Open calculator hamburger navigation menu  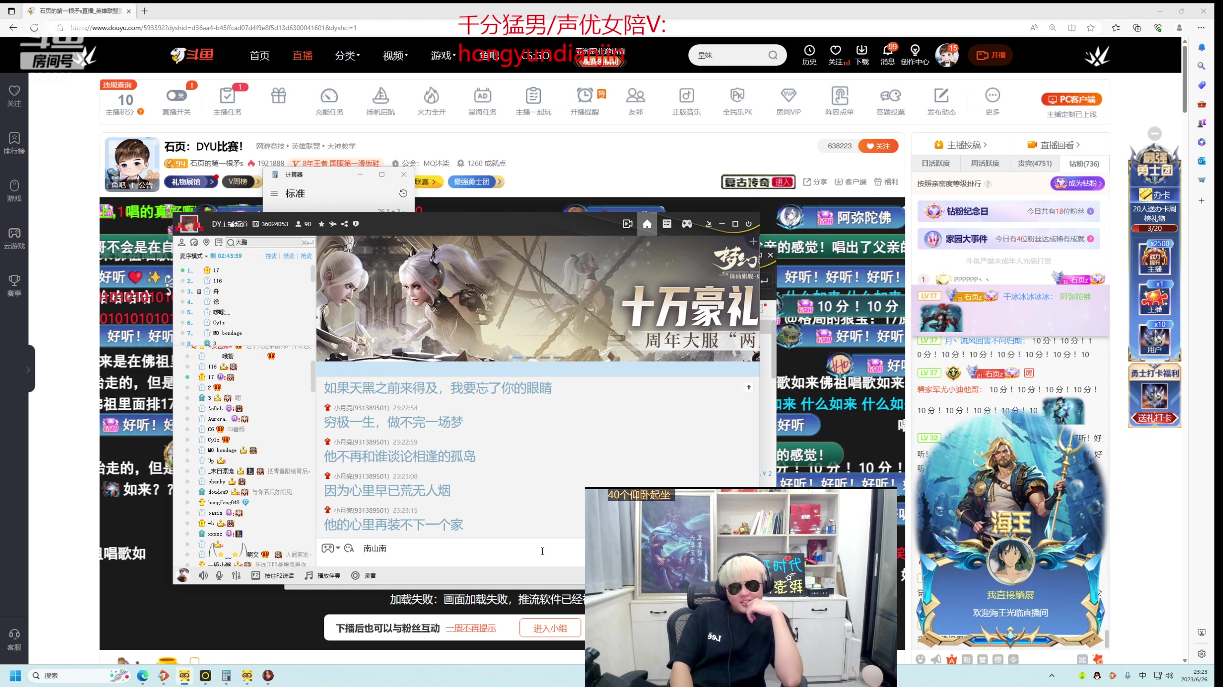coord(274,193)
